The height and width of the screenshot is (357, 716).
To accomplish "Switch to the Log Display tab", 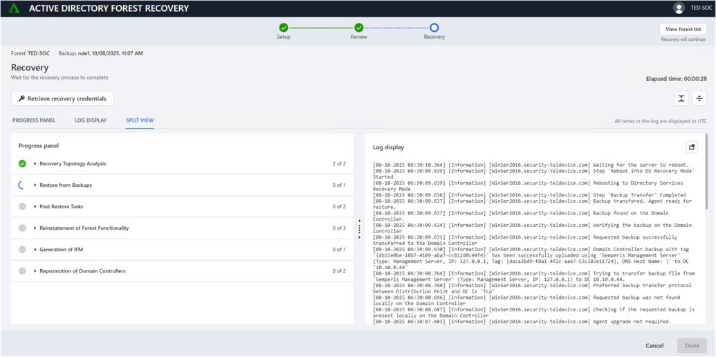I will click(x=91, y=120).
